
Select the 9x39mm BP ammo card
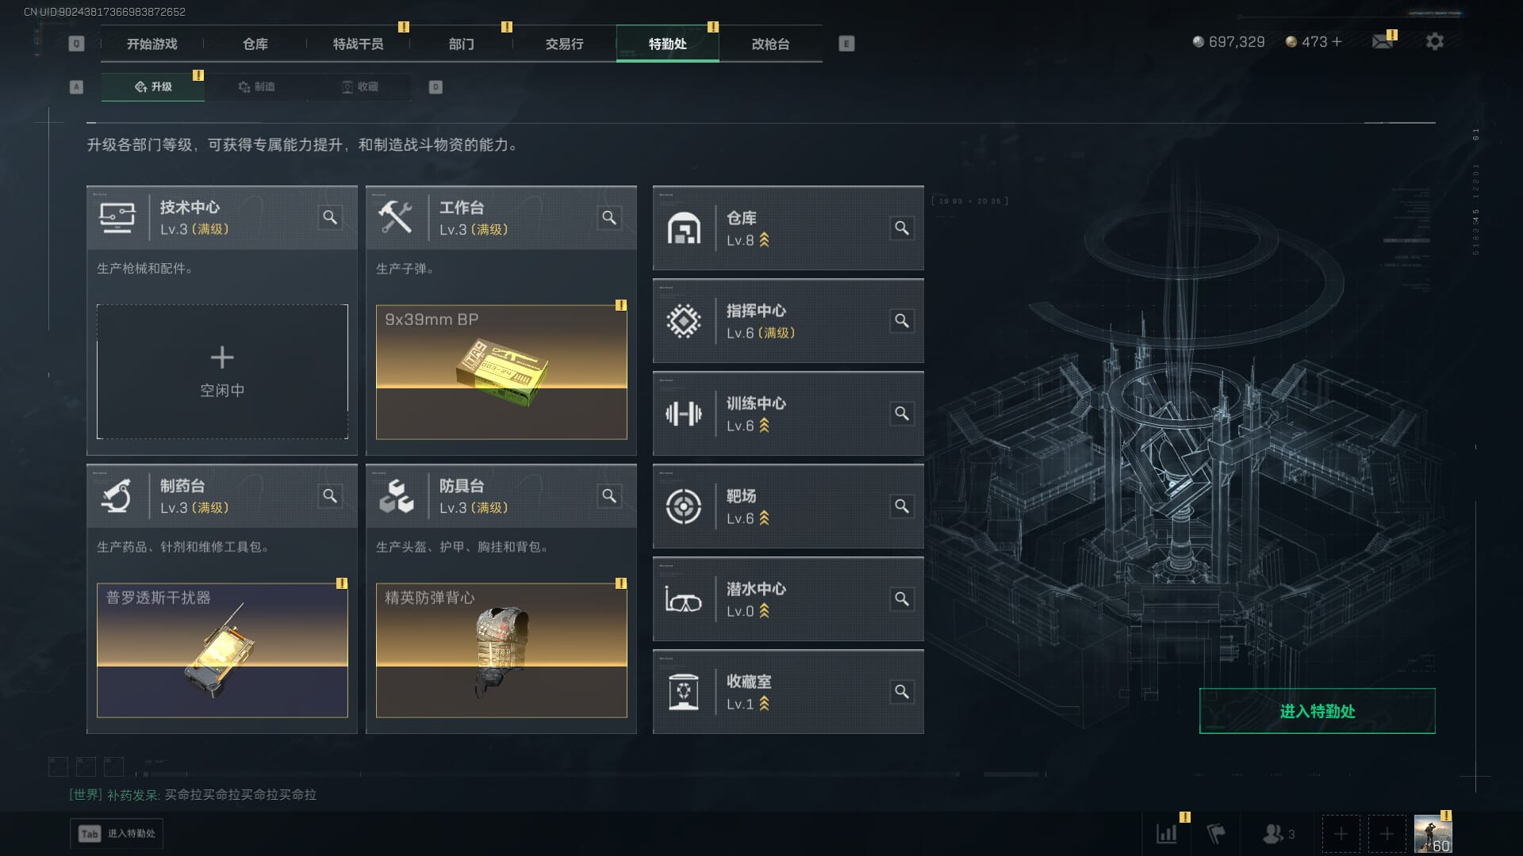click(501, 372)
